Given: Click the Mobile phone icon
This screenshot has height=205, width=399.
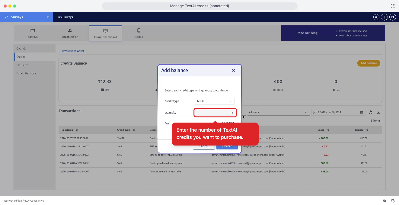Looking at the screenshot, I should point(139,30).
